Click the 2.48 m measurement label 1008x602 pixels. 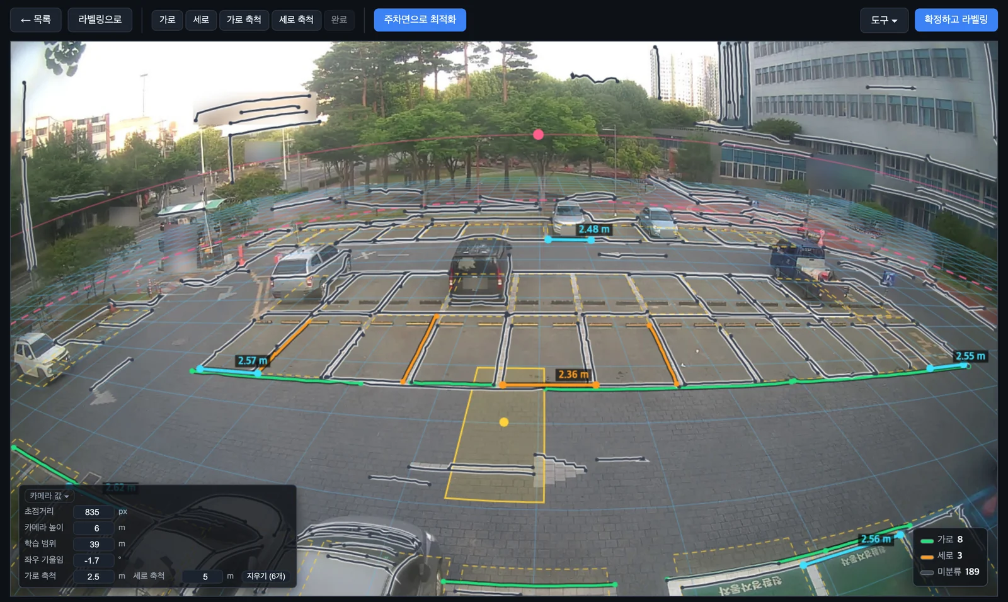(x=594, y=229)
